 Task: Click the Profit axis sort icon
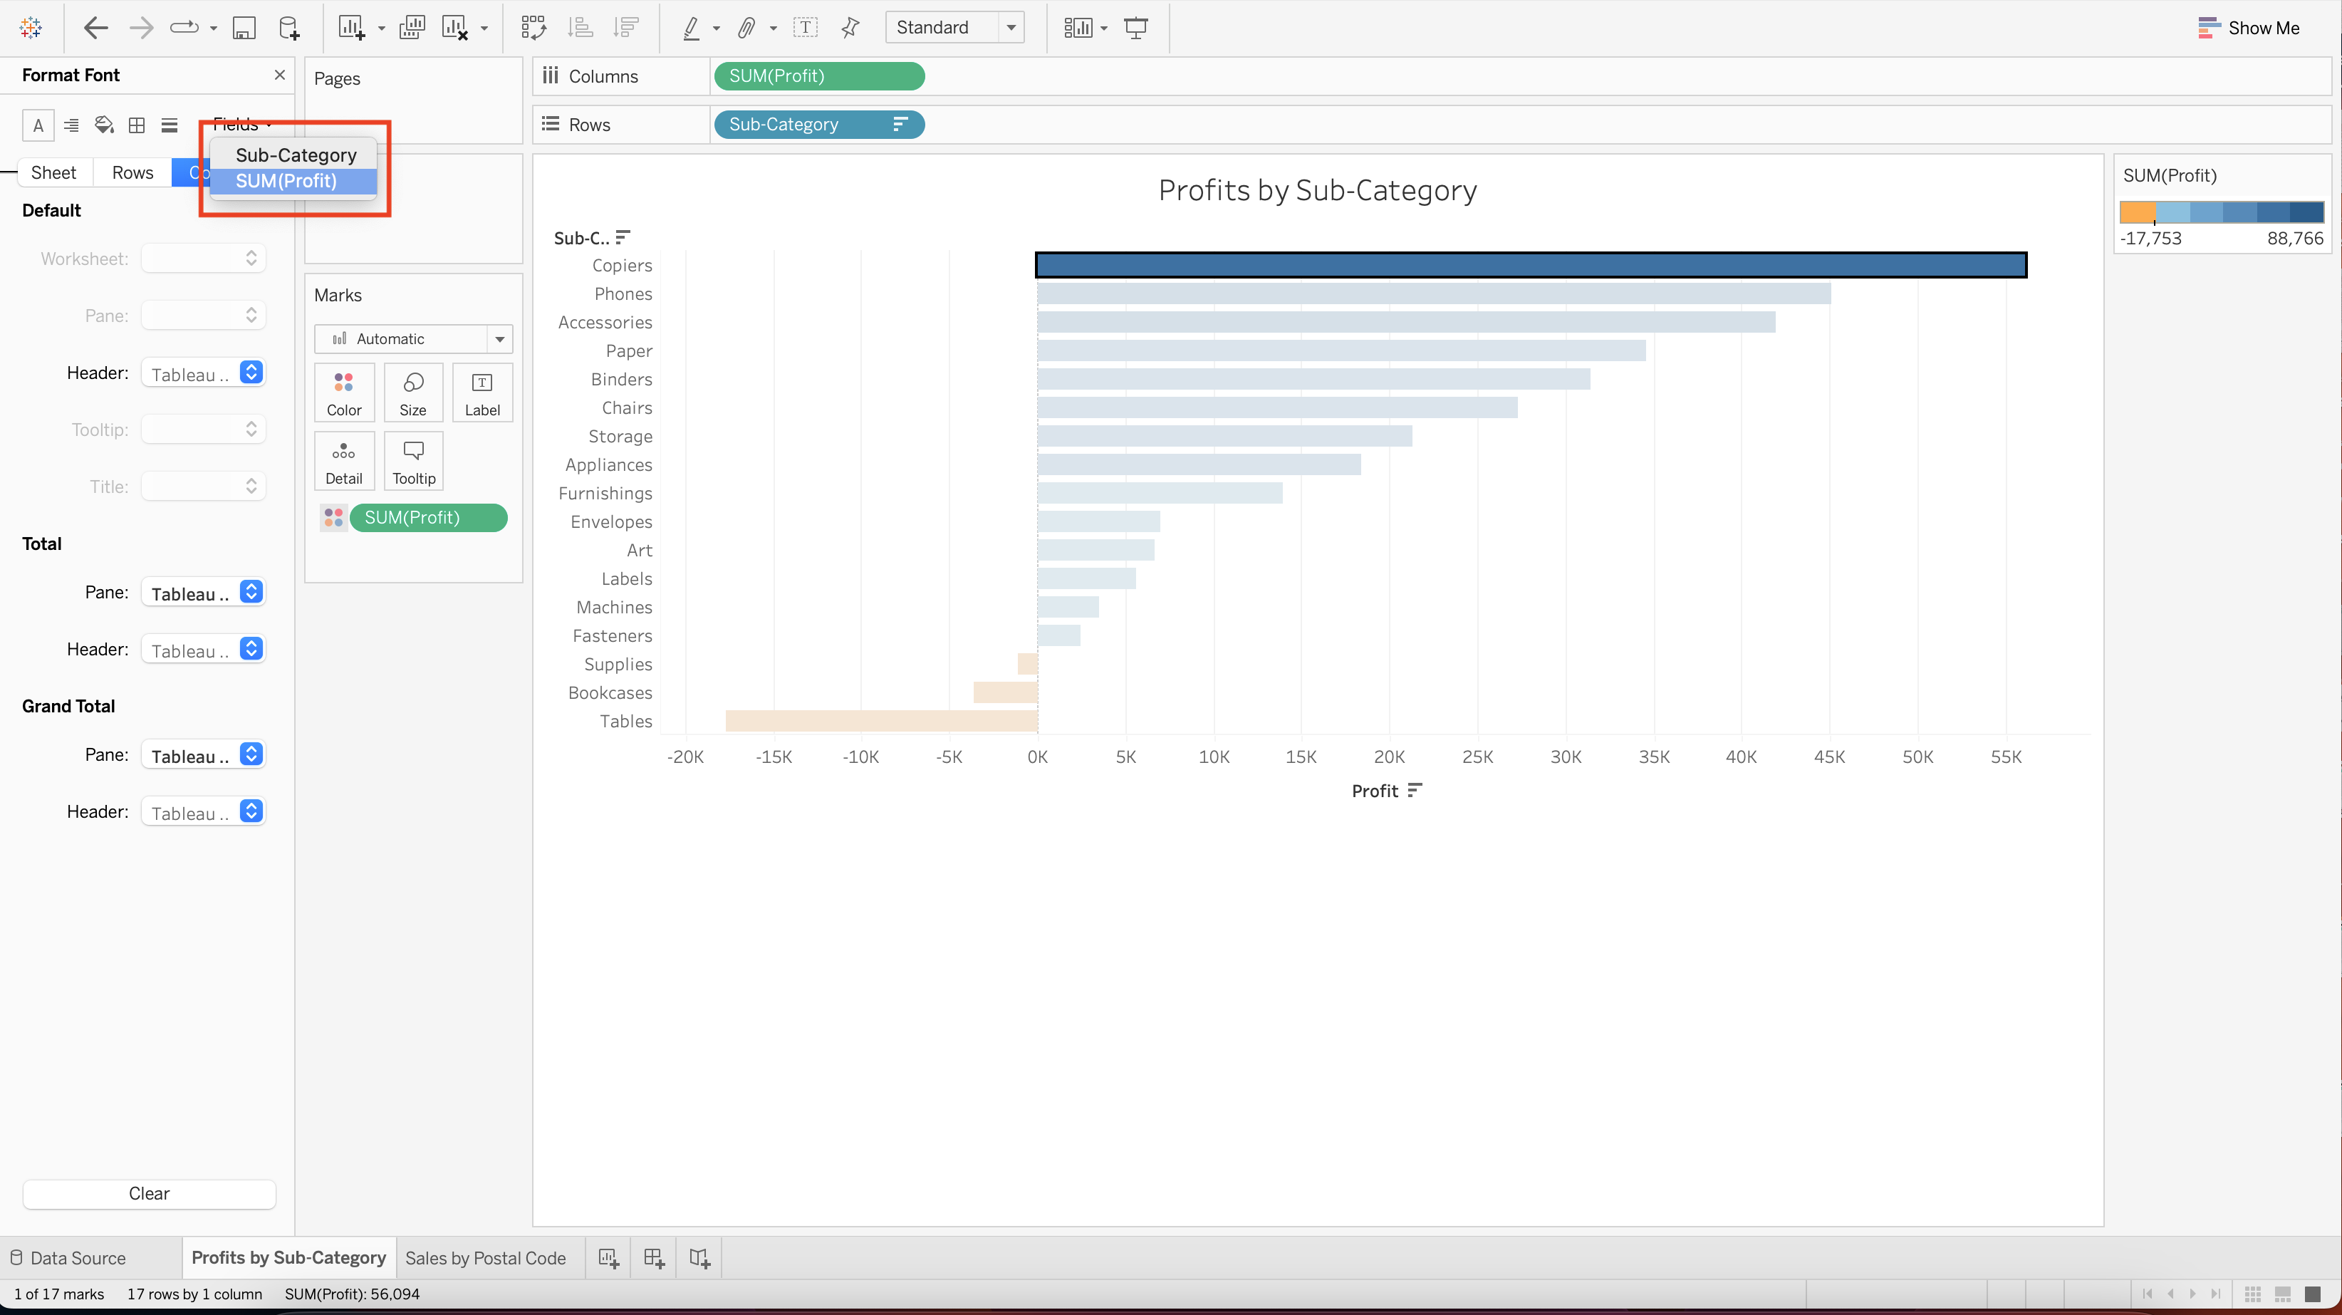point(1415,790)
